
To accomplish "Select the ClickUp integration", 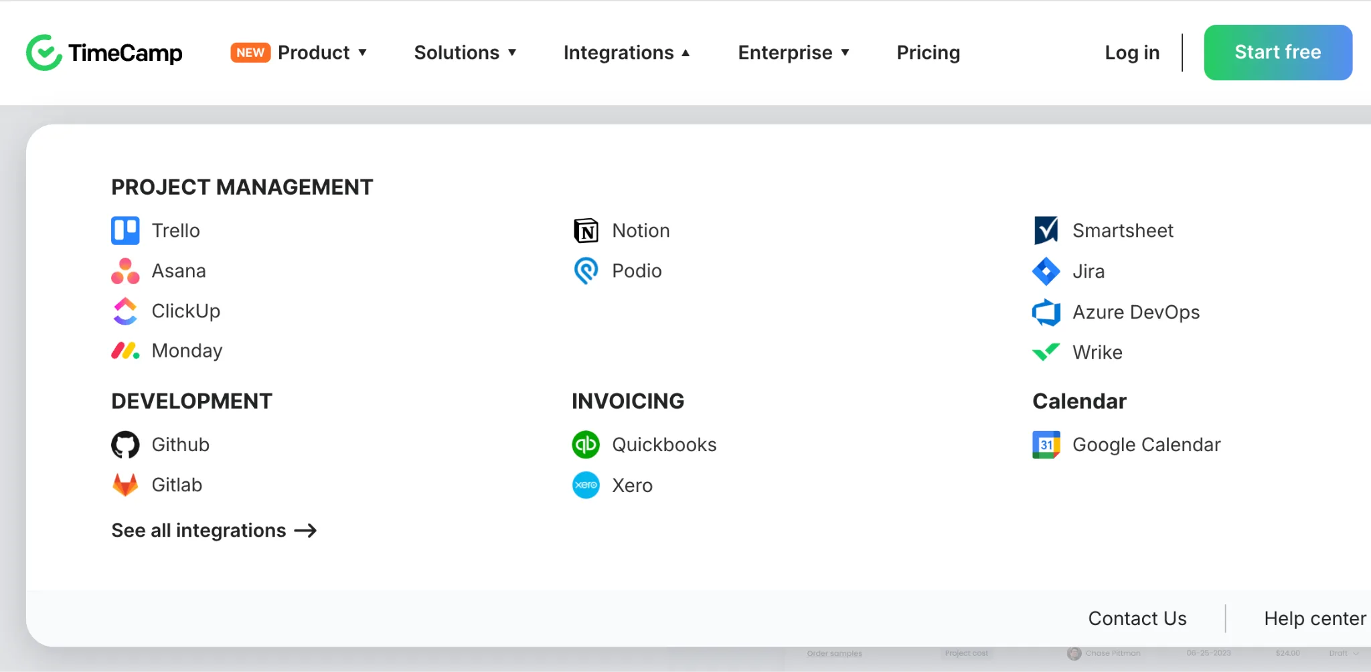I will (186, 311).
